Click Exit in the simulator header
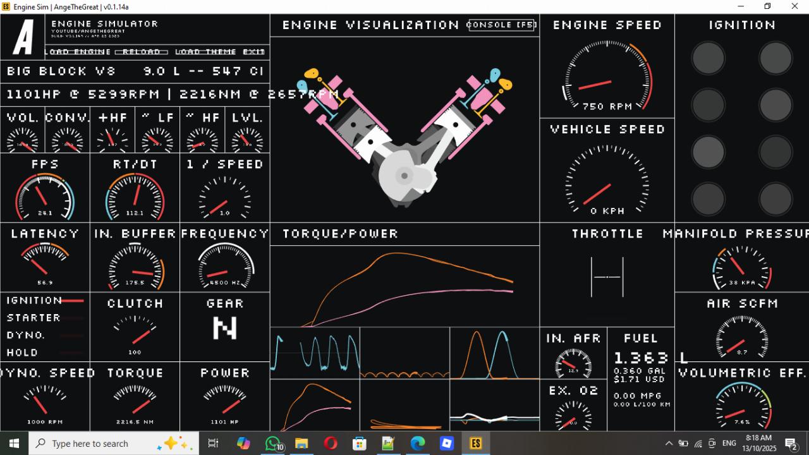 pos(253,52)
